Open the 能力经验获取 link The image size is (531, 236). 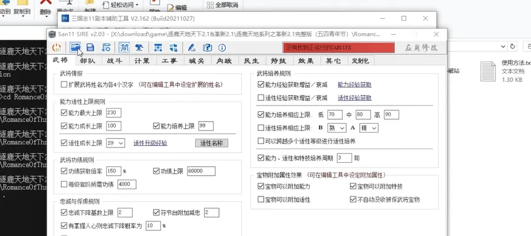[x=355, y=84]
